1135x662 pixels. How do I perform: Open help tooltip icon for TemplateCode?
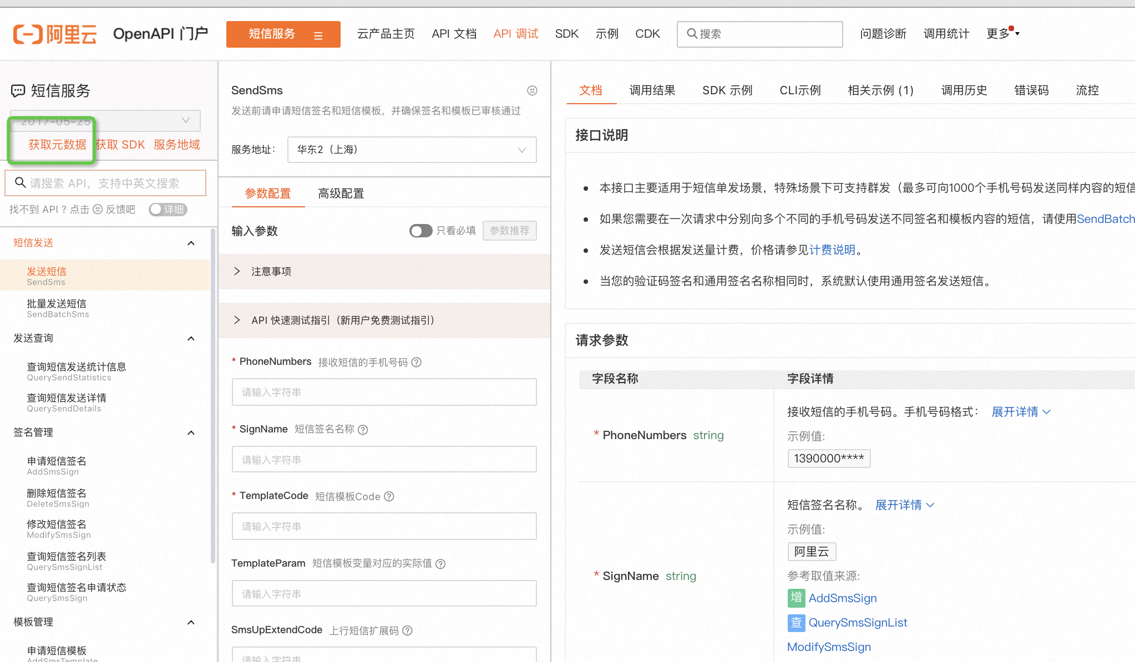coord(389,496)
